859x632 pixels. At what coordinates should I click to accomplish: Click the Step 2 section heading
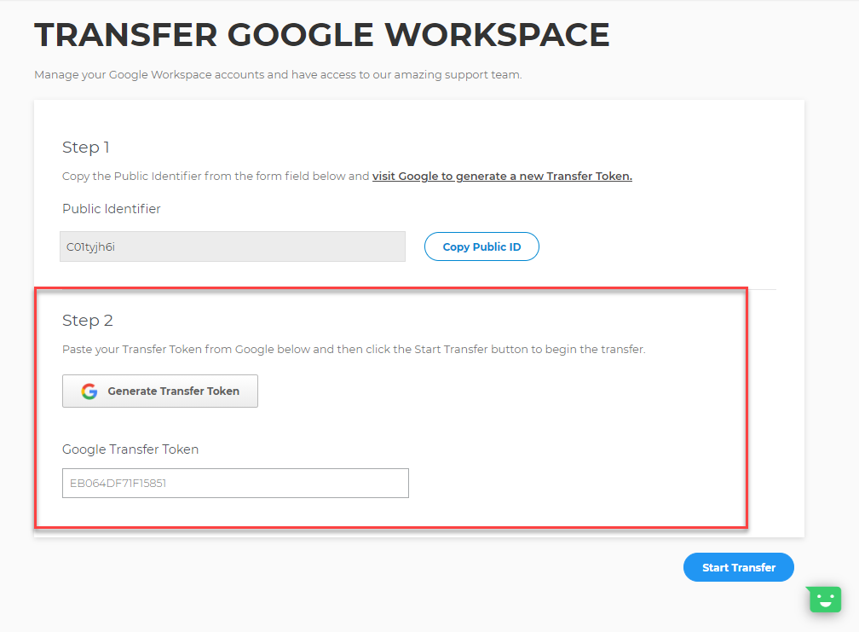tap(88, 321)
